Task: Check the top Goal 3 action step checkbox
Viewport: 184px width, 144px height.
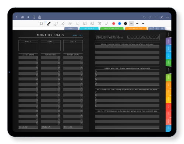Action: click(x=81, y=57)
